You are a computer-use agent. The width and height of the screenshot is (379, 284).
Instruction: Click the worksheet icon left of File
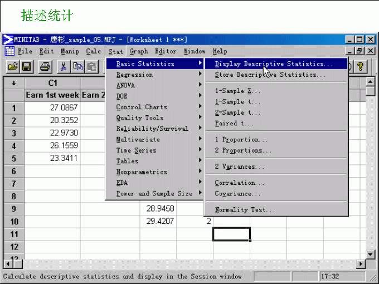click(9, 51)
